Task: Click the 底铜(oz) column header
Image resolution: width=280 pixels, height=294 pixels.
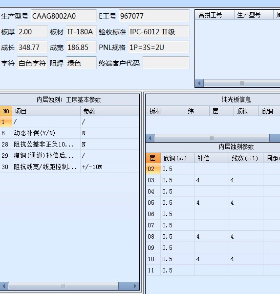Action: (177, 158)
